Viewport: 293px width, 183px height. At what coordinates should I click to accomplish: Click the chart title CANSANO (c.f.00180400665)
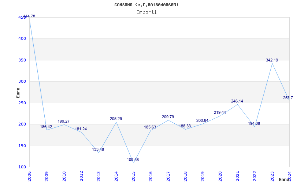(146, 5)
